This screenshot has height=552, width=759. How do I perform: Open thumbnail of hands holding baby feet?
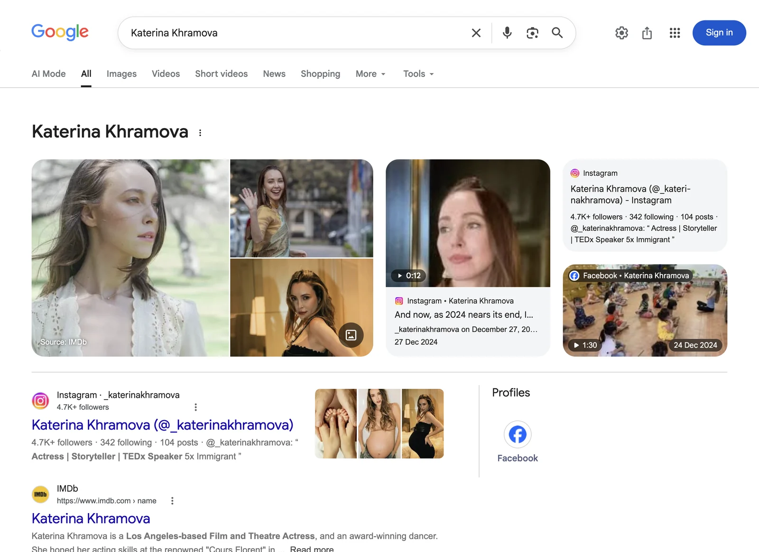click(336, 423)
